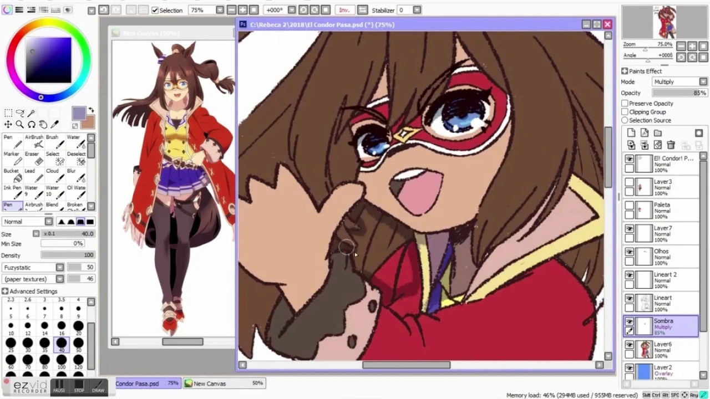Adjust the brush Density slider

pos(67,255)
